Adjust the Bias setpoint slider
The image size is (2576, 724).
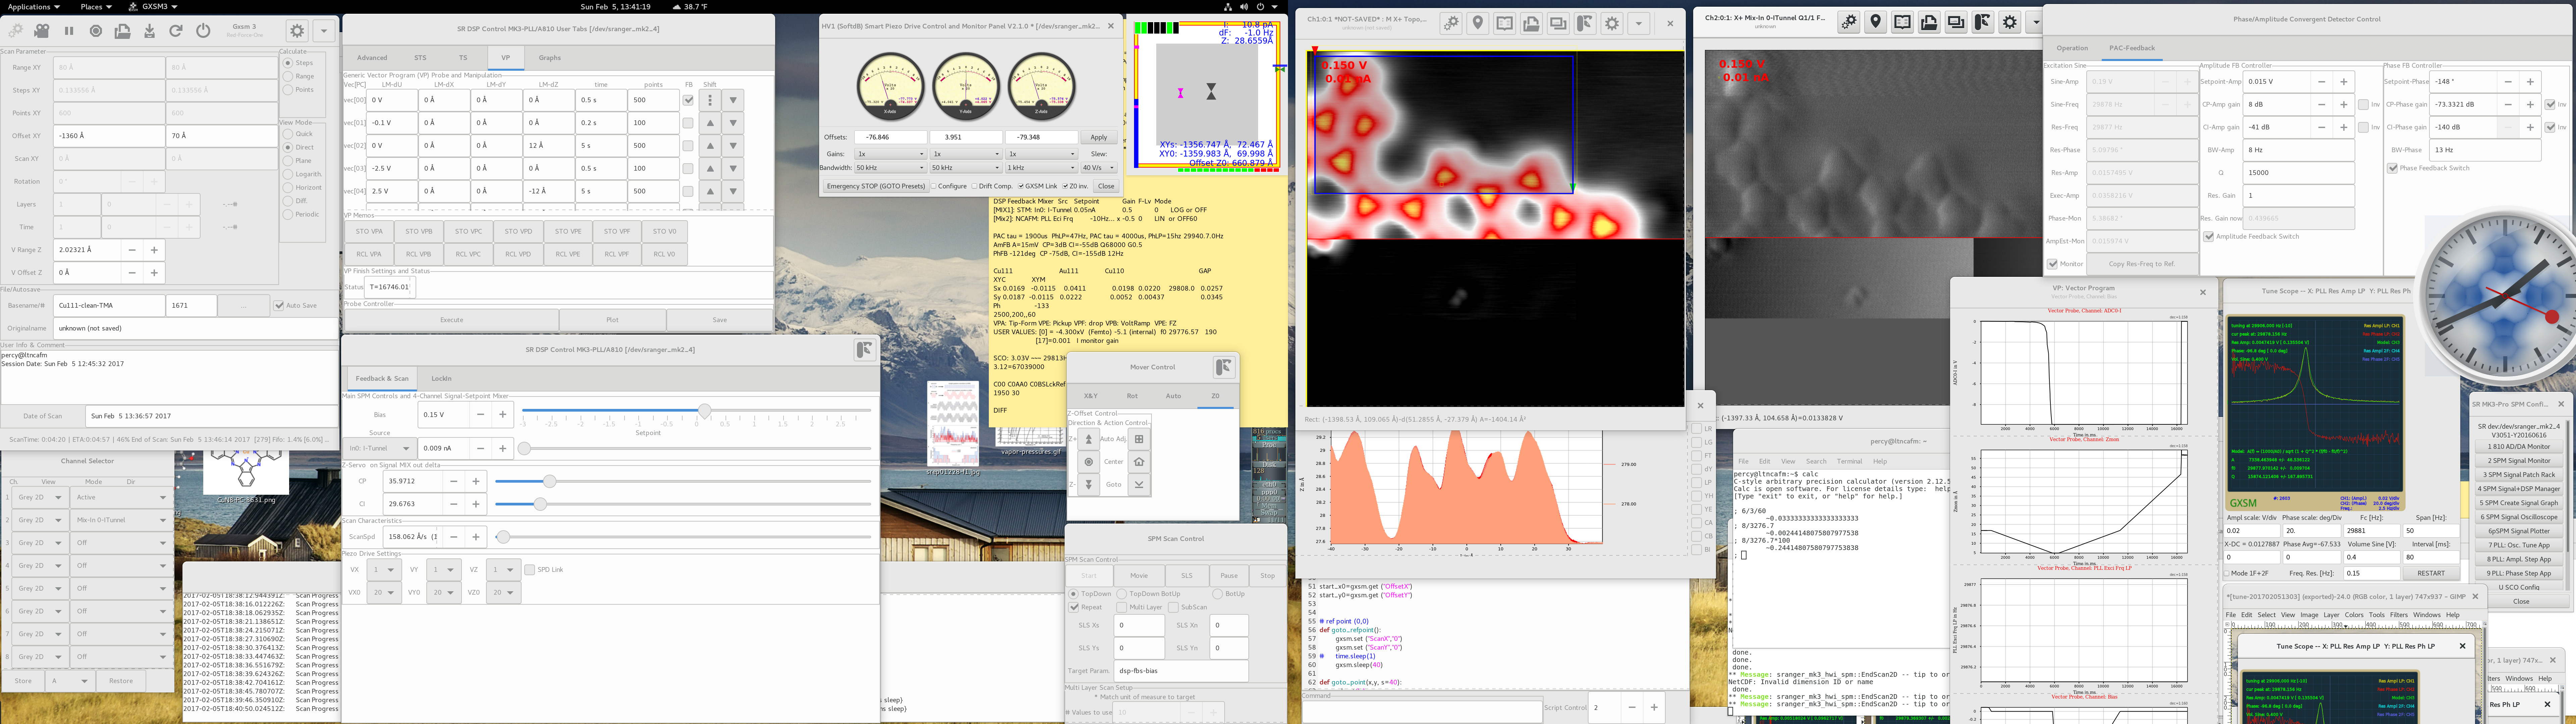(705, 411)
